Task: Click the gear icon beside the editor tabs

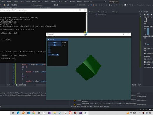Action: pyautogui.click(x=141, y=11)
